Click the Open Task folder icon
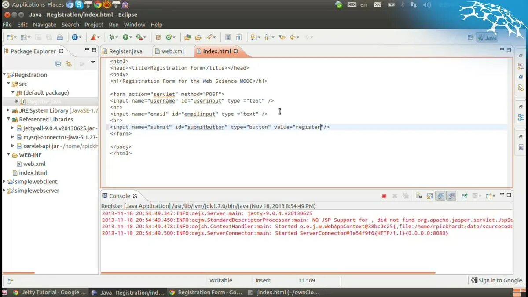 (198, 37)
